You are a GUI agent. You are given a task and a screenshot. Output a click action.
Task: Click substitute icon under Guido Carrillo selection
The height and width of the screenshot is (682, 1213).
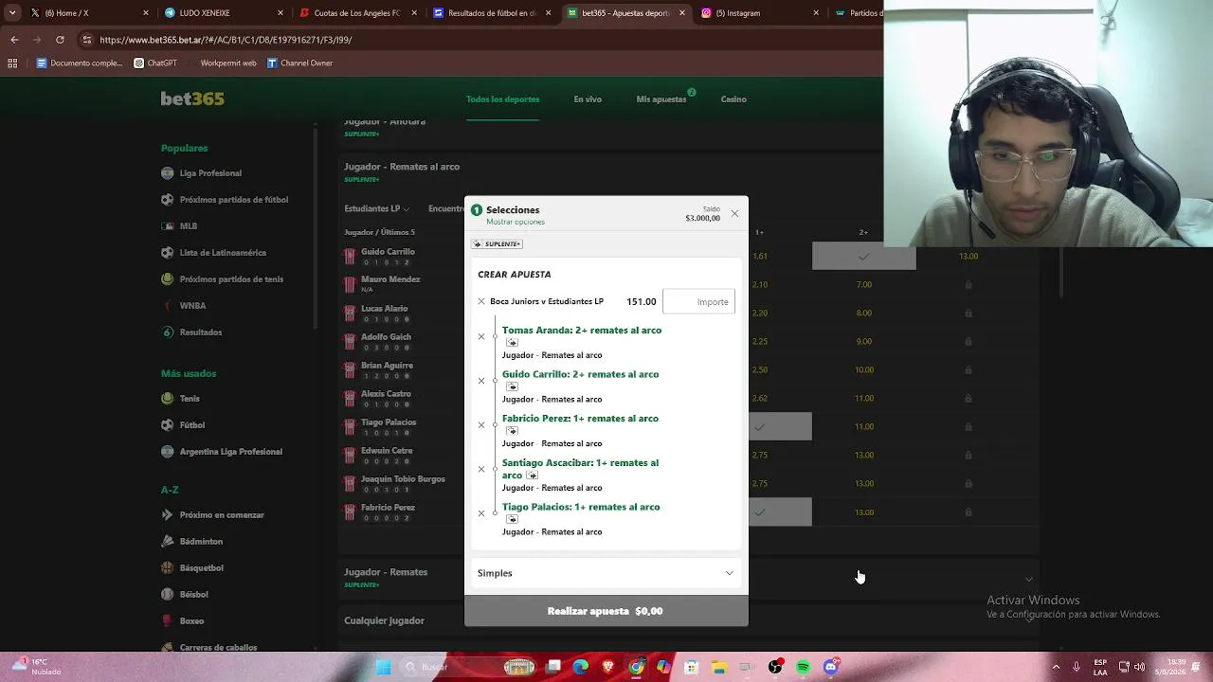point(512,386)
